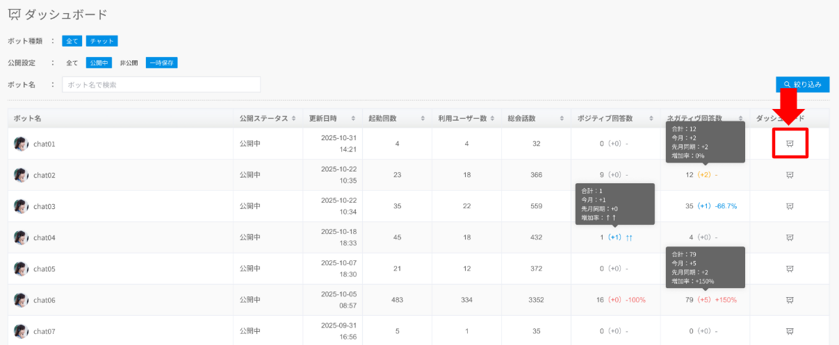The width and height of the screenshot is (839, 345).
Task: Toggle the 公開中 publish filter
Action: [99, 62]
